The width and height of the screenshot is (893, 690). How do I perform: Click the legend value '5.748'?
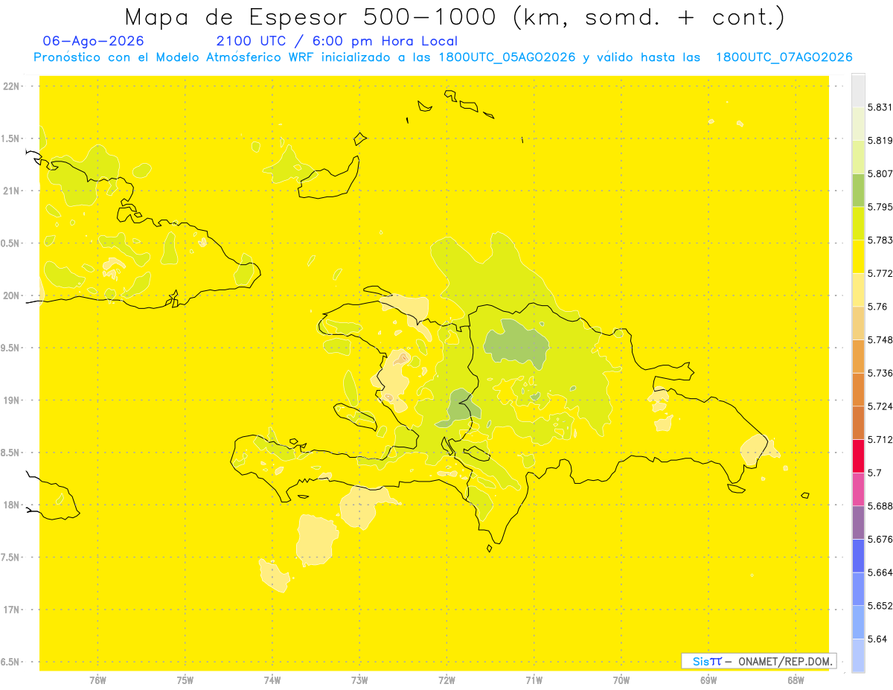880,340
